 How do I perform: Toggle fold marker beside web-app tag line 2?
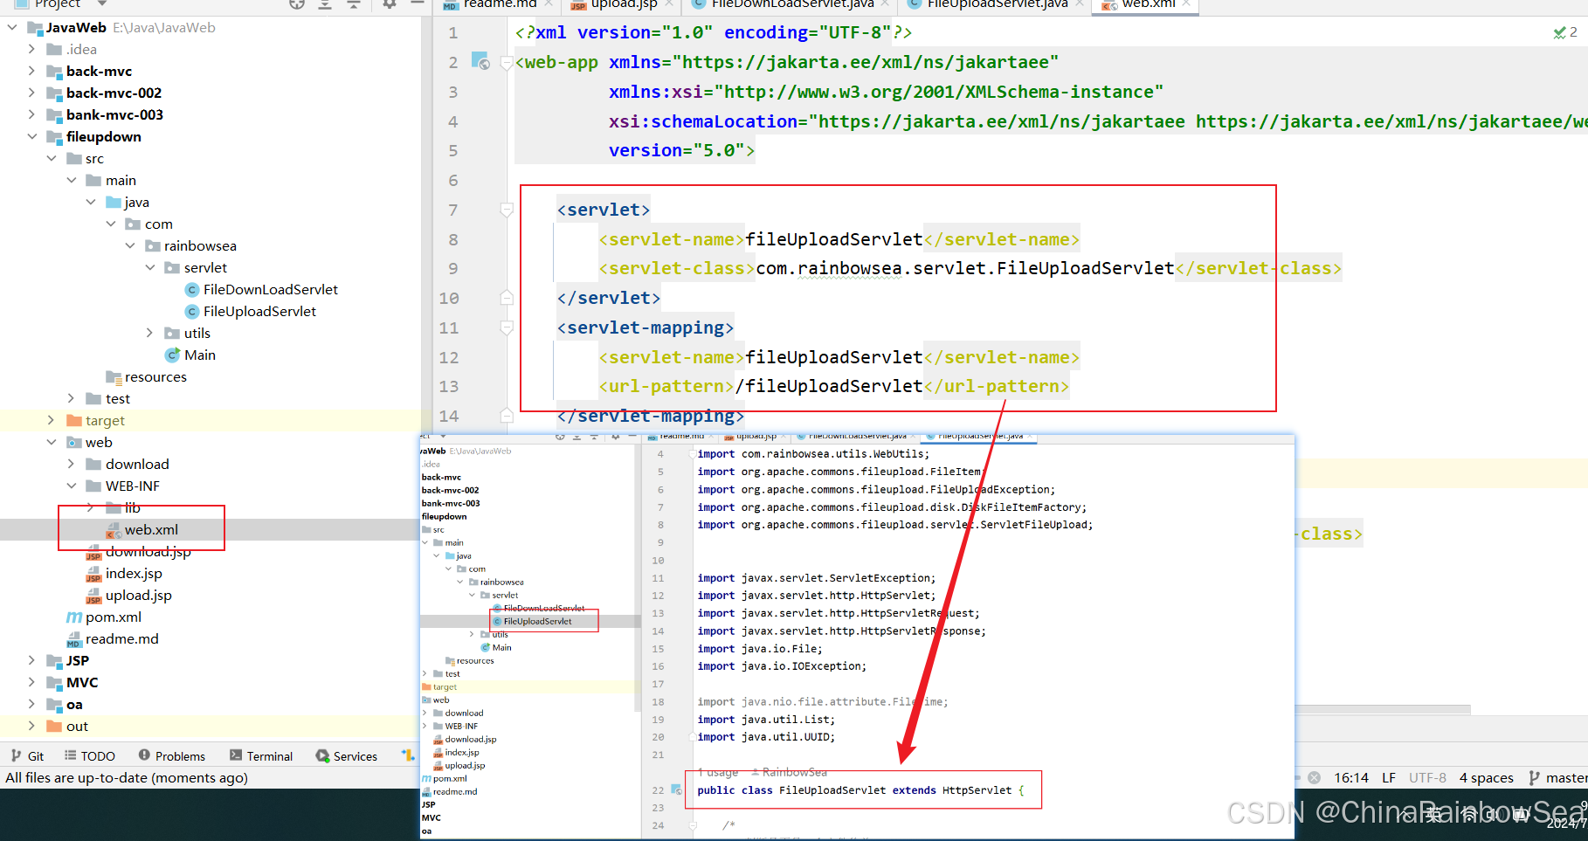[506, 63]
